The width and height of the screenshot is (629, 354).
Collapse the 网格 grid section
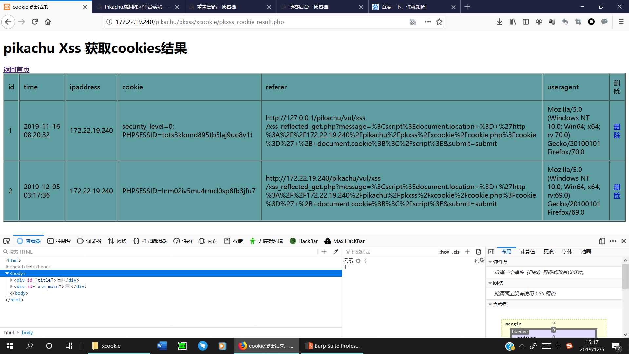[490, 283]
